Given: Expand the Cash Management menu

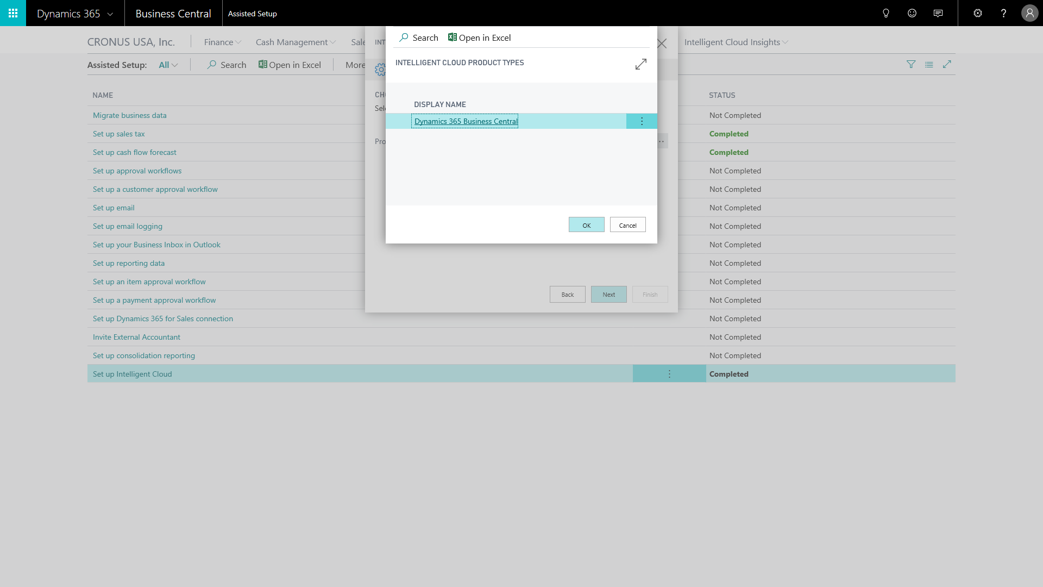Looking at the screenshot, I should [296, 42].
